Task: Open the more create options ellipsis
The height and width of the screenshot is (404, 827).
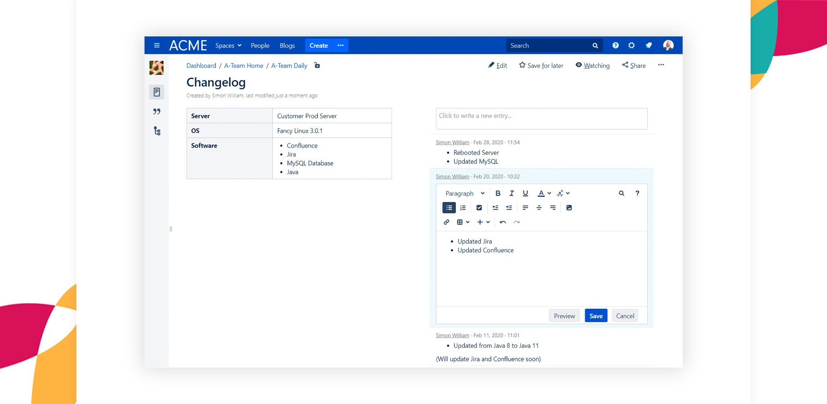Action: [341, 45]
